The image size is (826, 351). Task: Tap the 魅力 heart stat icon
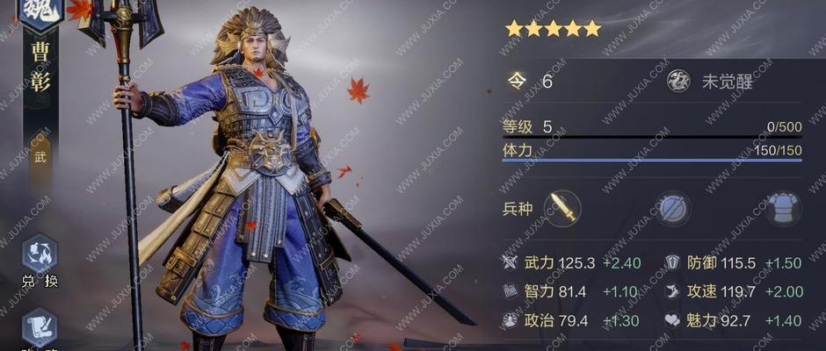tap(673, 320)
